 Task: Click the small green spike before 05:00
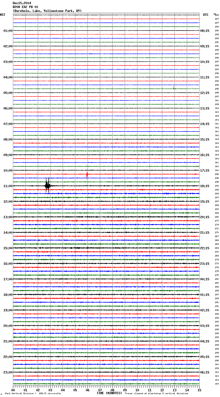(174, 88)
